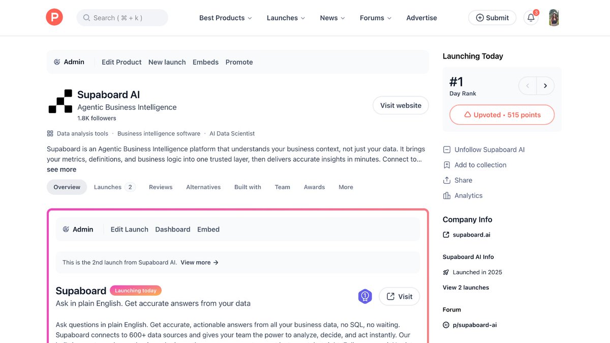Switch to the Built with tab
Screen dimensions: 610x343
pyautogui.click(x=248, y=187)
